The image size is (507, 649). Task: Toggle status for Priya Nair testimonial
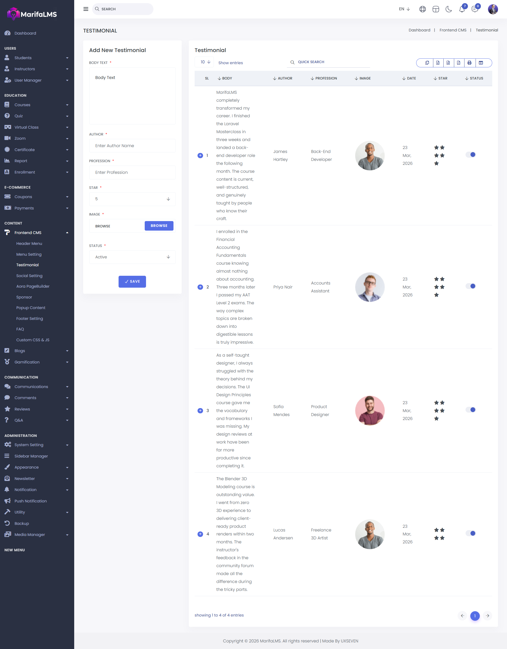click(471, 286)
